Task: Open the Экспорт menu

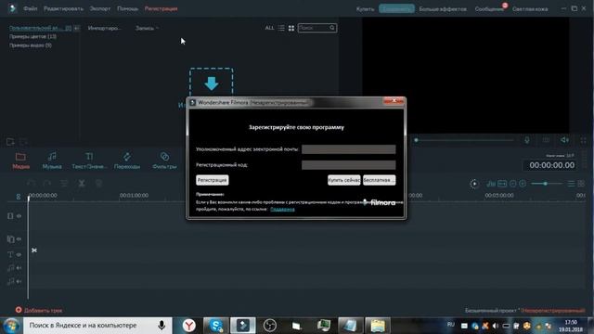Action: point(100,8)
